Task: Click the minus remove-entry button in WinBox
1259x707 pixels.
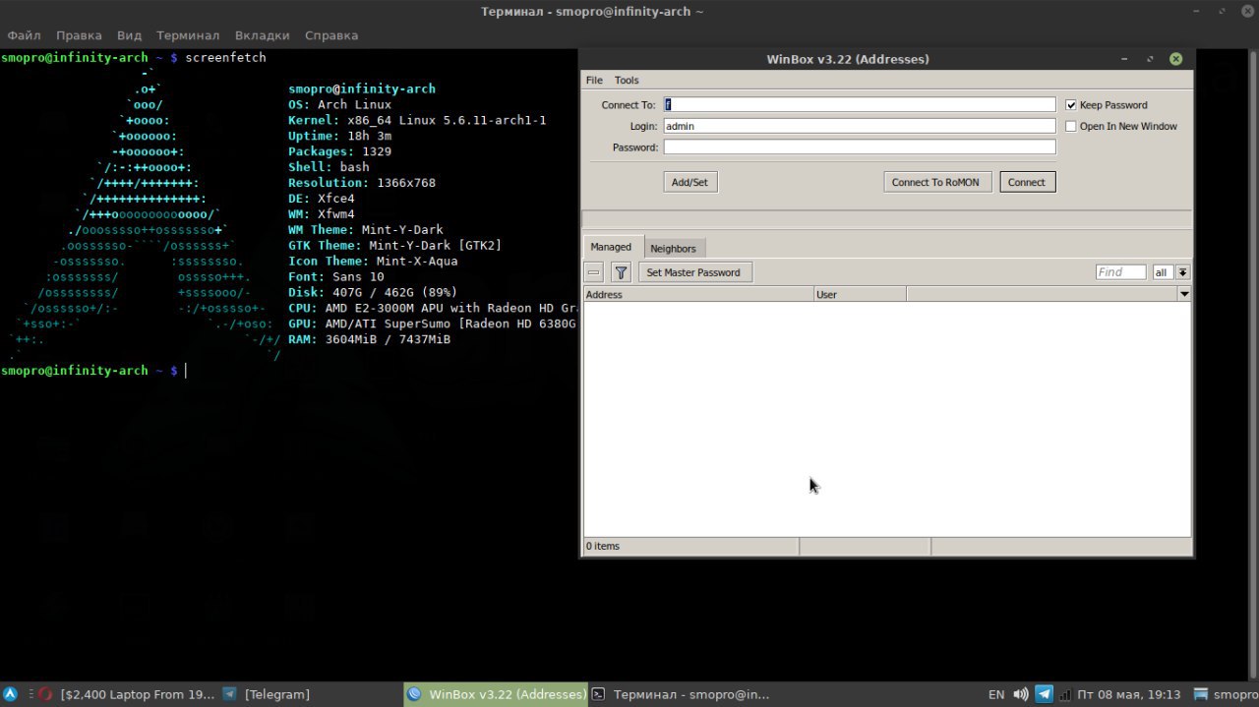Action: 594,272
